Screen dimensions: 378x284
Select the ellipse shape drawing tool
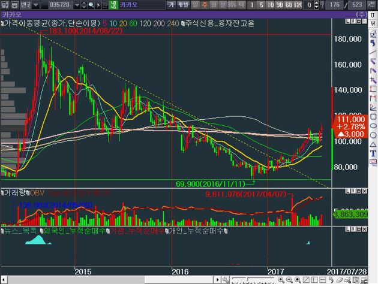point(373,125)
